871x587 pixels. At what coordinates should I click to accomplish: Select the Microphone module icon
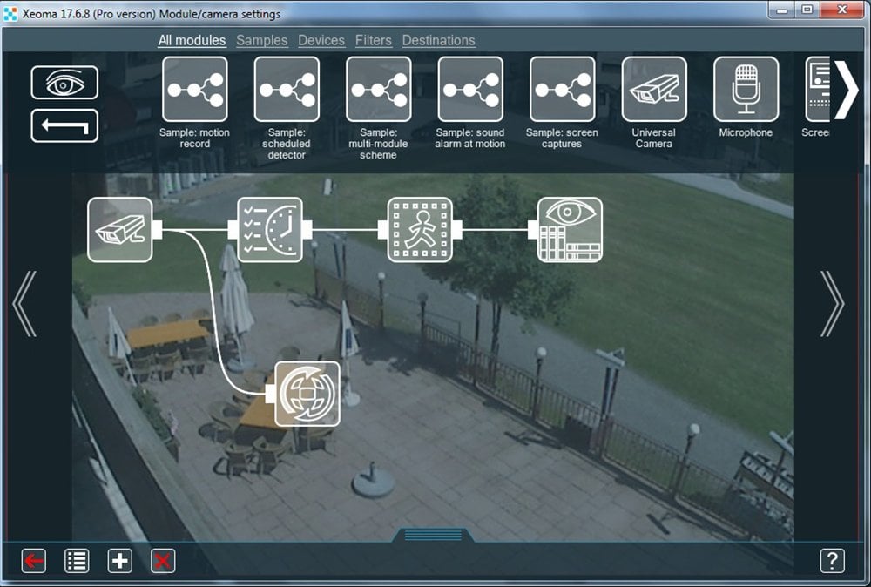[746, 89]
